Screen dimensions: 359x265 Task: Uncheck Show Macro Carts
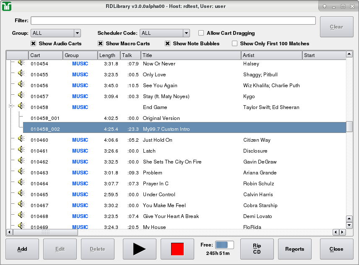[x=101, y=44]
